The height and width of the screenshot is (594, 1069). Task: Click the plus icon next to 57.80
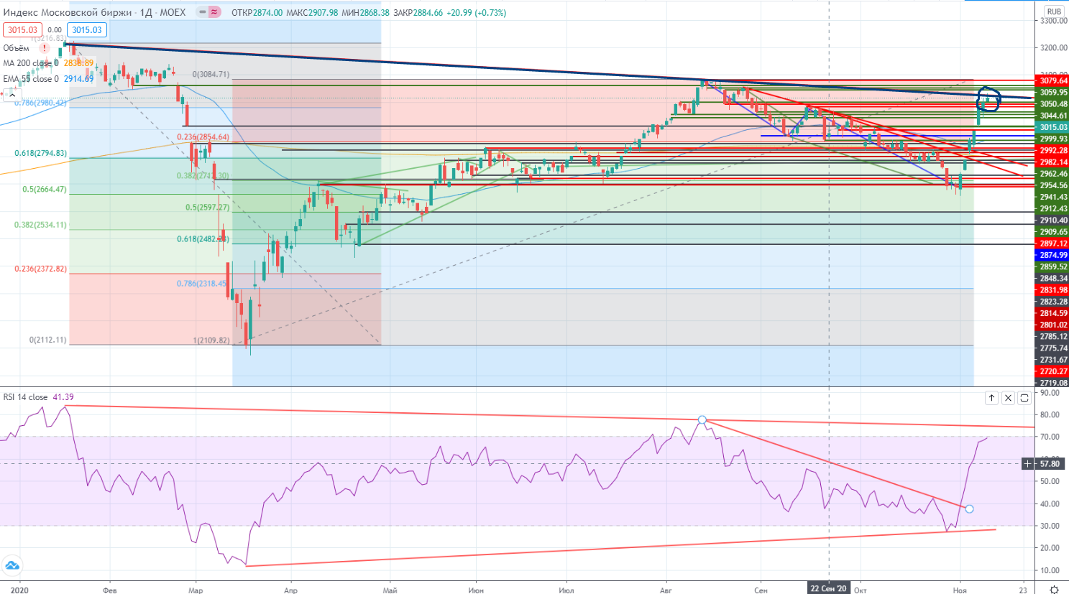[1028, 464]
